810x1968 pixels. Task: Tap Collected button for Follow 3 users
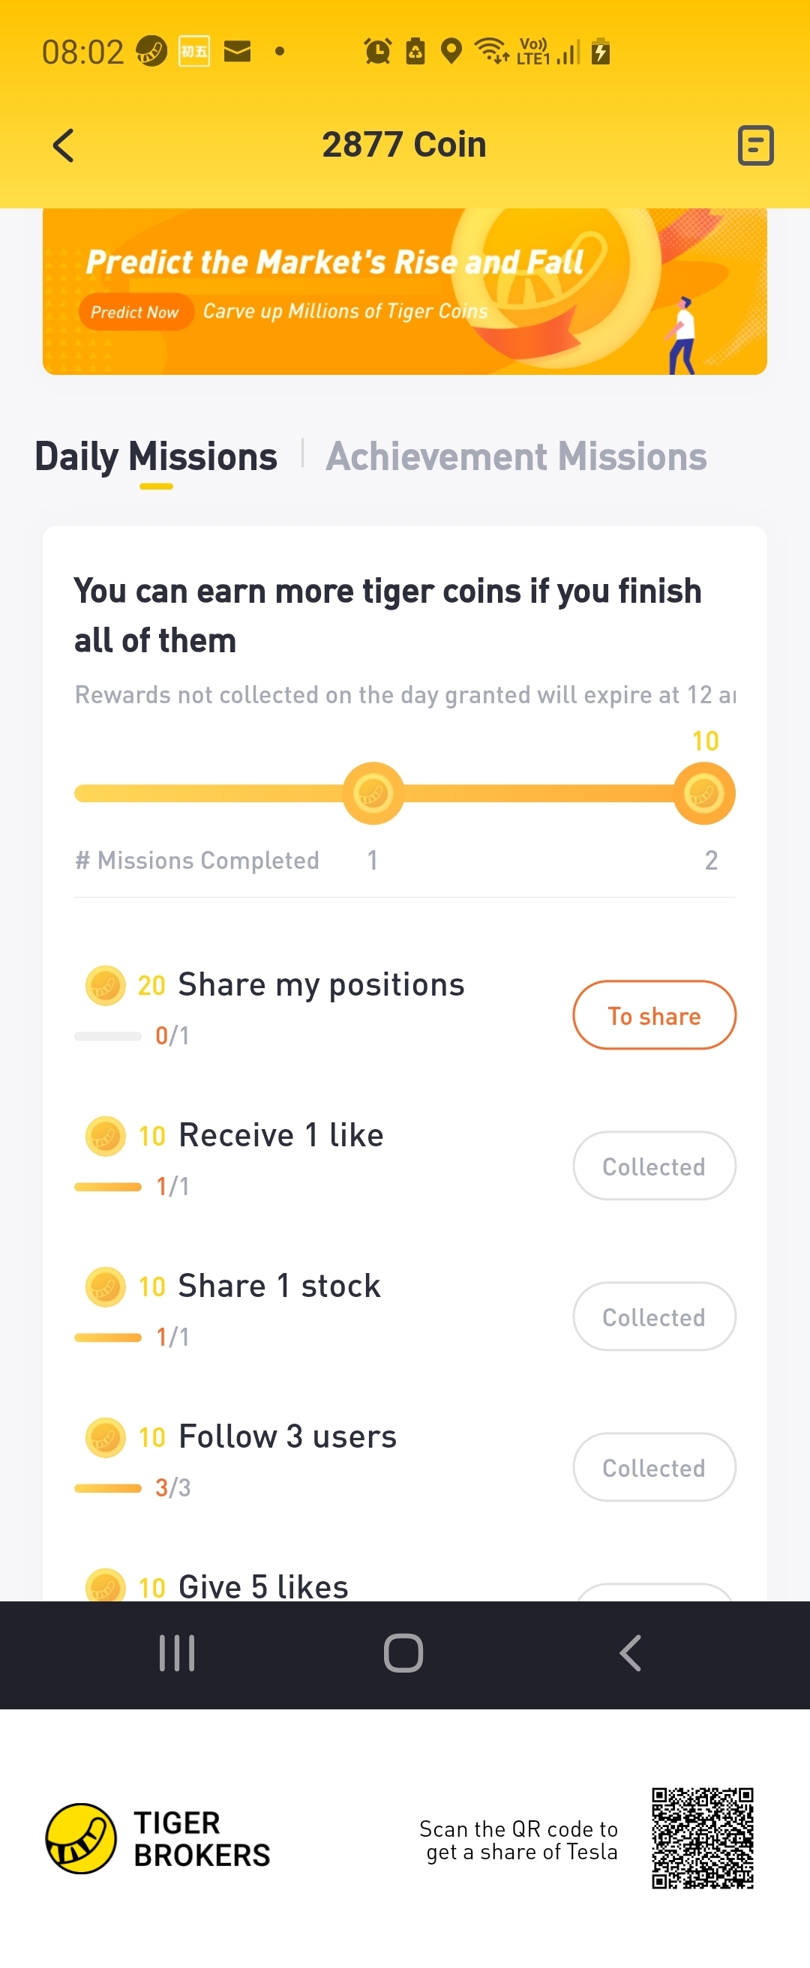pyautogui.click(x=654, y=1467)
